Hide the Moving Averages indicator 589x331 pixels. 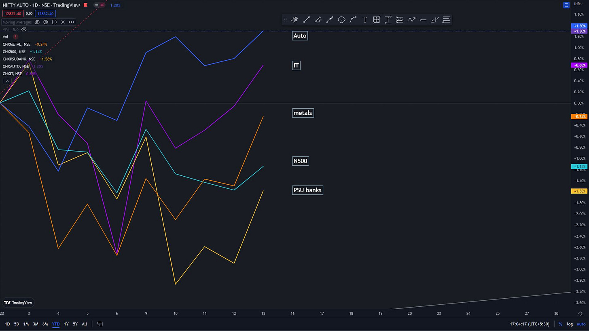[37, 22]
